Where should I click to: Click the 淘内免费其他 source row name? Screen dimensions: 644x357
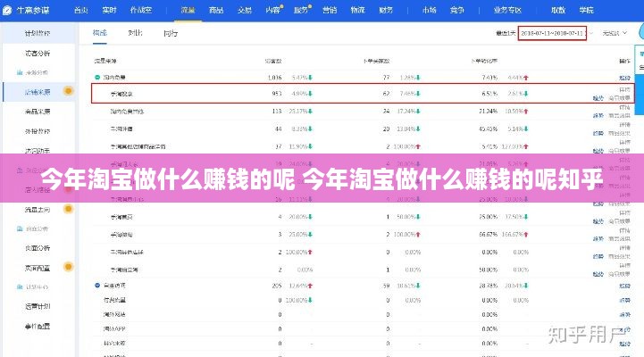click(127, 112)
